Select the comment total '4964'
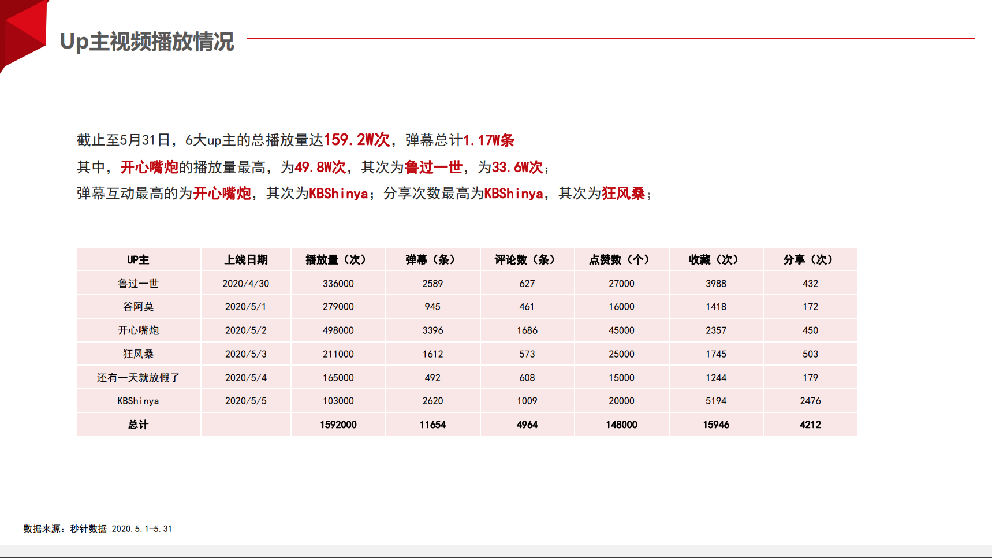The width and height of the screenshot is (992, 558). click(x=527, y=425)
